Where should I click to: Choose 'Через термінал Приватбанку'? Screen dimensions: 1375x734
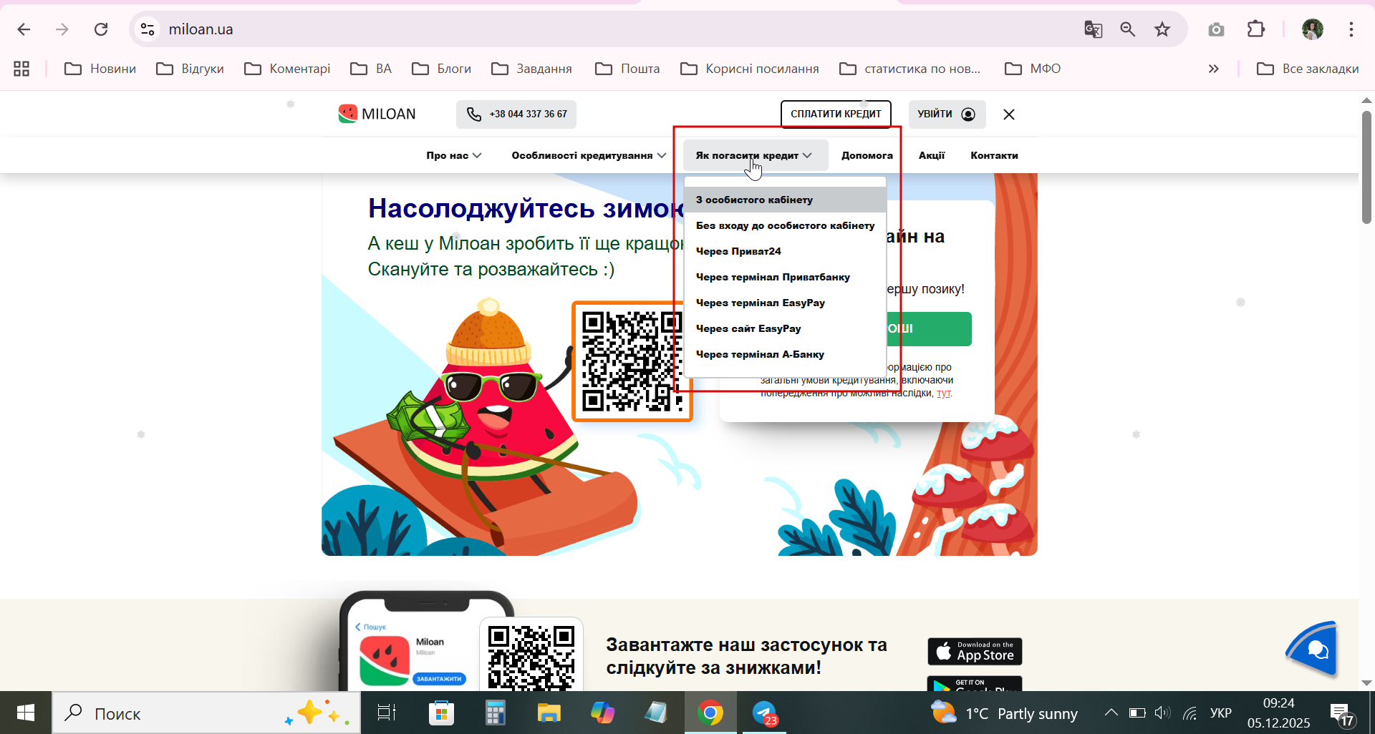[785, 277]
